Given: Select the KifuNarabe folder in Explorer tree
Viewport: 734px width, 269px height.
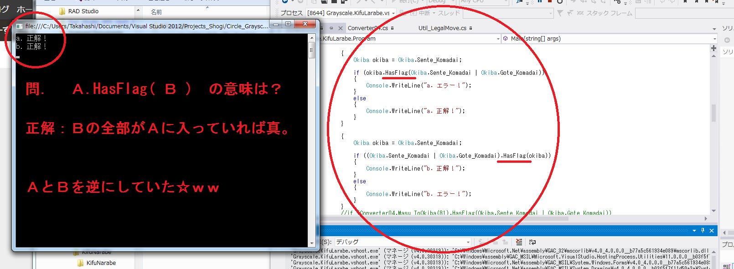Looking at the screenshot, I should click(97, 263).
